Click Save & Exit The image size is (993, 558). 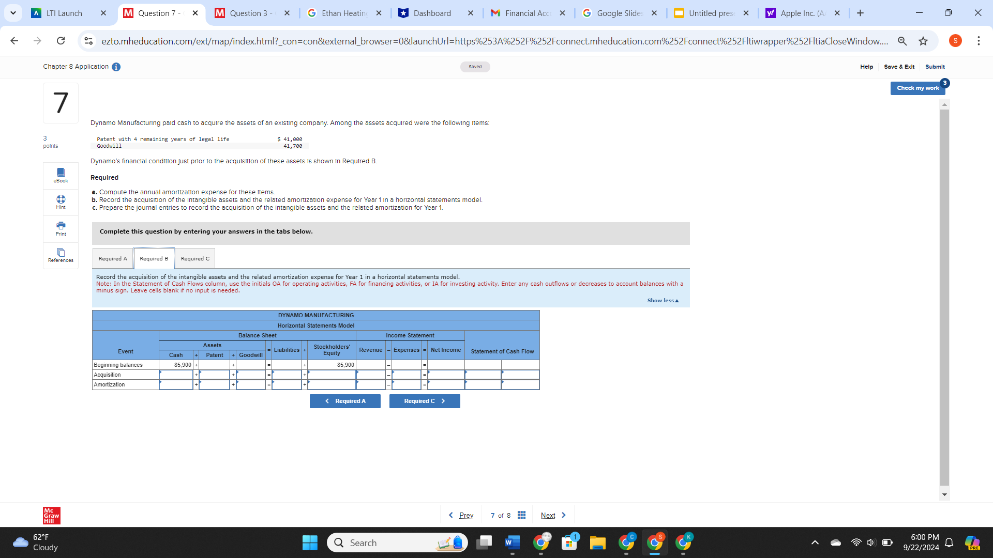tap(899, 67)
